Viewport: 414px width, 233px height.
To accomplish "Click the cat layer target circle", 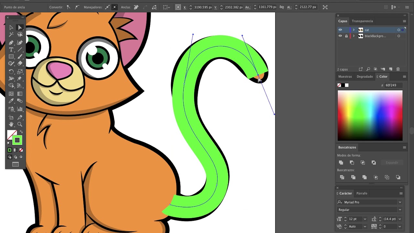I will tap(398, 30).
